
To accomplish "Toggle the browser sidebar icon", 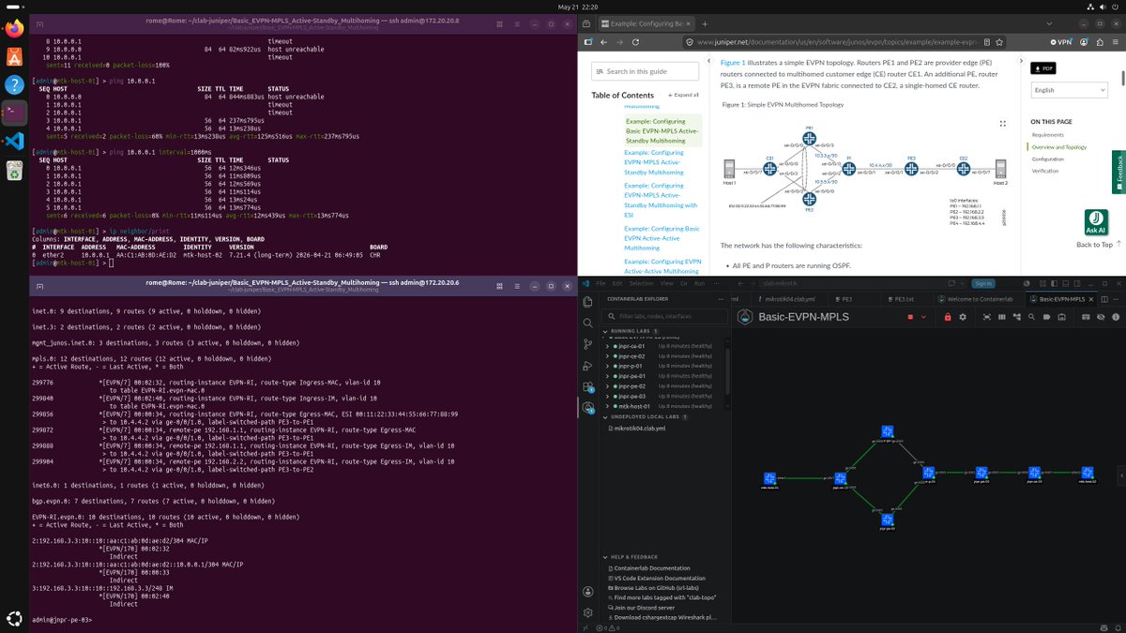I will coord(587,42).
